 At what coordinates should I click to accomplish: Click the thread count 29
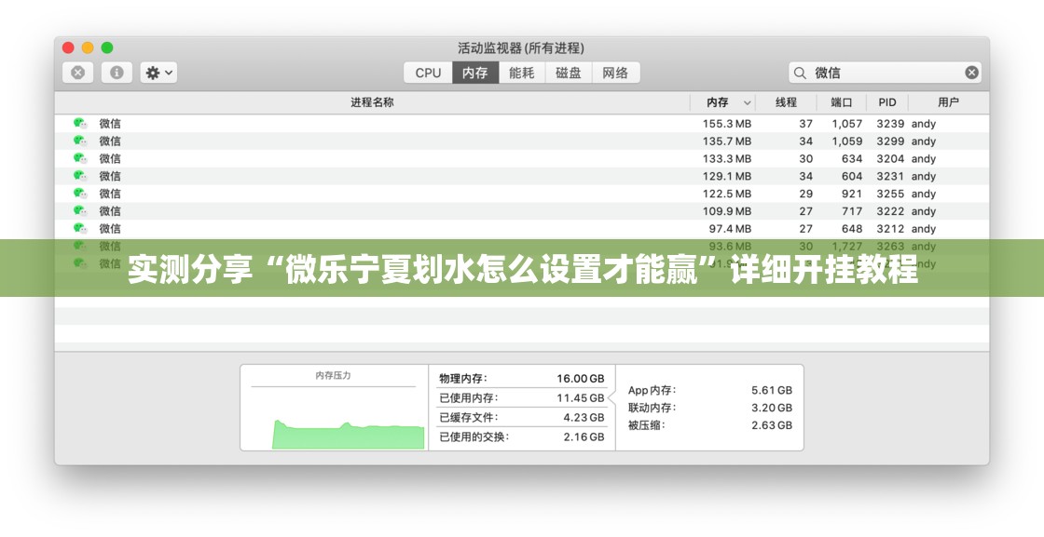[805, 194]
